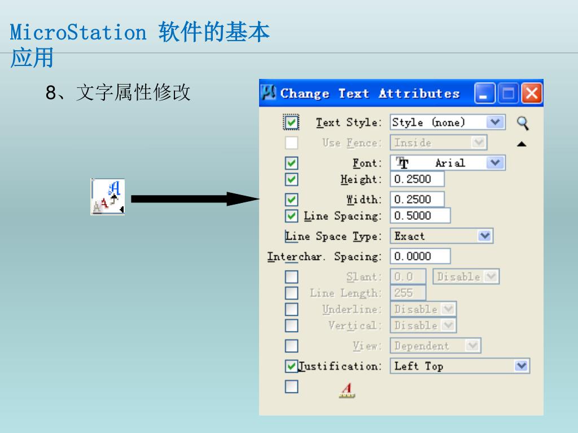Click the Change Text Attributes title text
Image resolution: width=578 pixels, height=433 pixels.
370,94
